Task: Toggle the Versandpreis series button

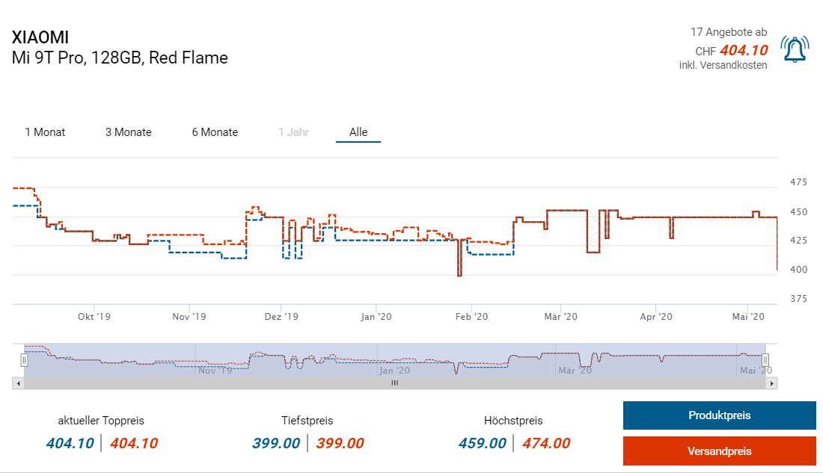Action: (x=719, y=451)
